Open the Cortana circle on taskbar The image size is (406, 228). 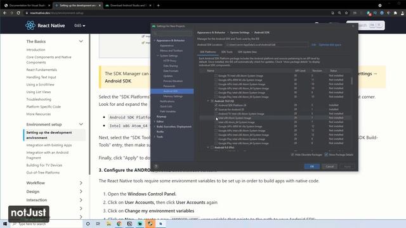point(88,224)
